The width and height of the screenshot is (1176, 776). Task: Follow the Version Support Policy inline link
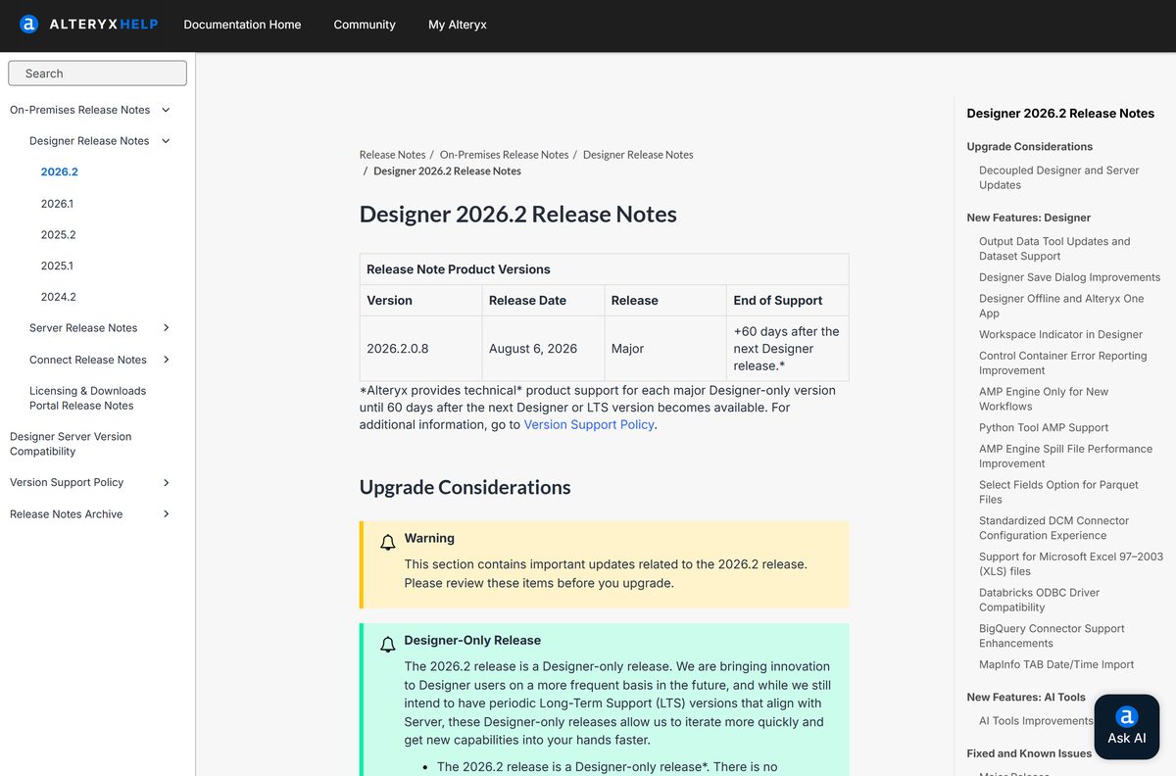click(589, 424)
